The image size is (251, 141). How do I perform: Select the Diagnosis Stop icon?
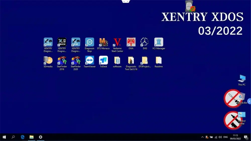tap(90, 45)
